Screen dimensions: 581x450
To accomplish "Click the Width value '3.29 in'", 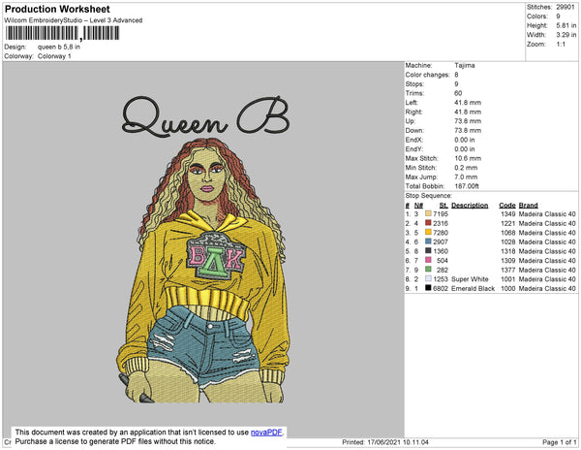I will (x=566, y=35).
